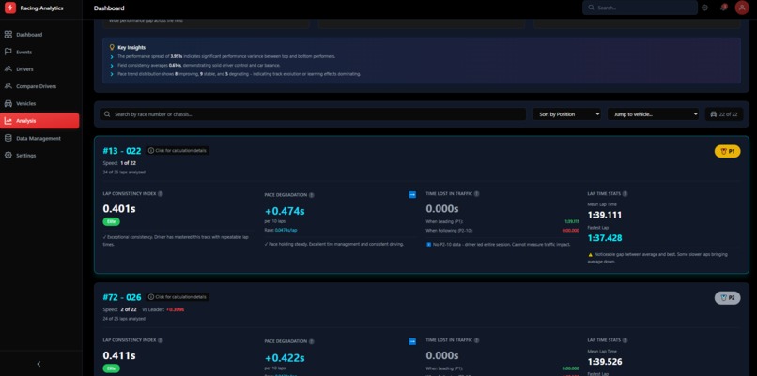Click the 0.401s consistency value
757x376 pixels.
(x=119, y=209)
